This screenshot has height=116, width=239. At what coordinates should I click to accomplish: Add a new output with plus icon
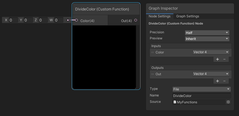tap(218, 81)
